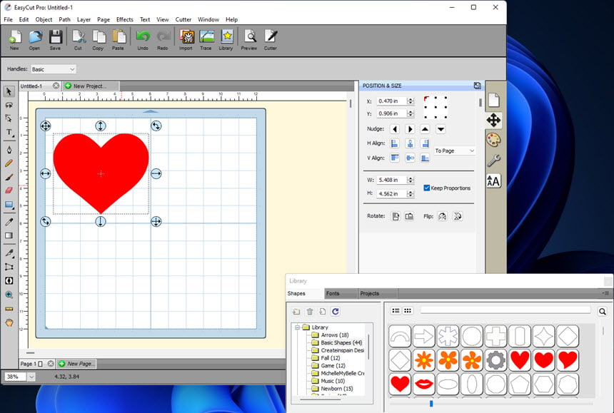Toggle the Keep Proportions checkbox
Viewport: 614px width, 413px height.
(427, 188)
